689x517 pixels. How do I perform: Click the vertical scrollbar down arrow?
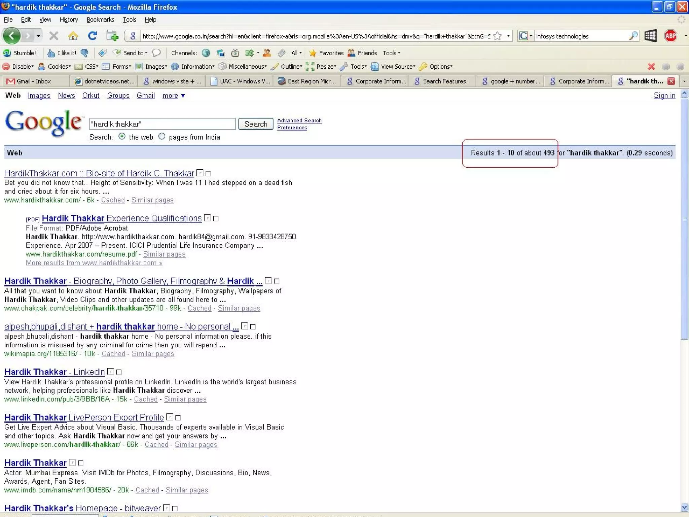[684, 508]
